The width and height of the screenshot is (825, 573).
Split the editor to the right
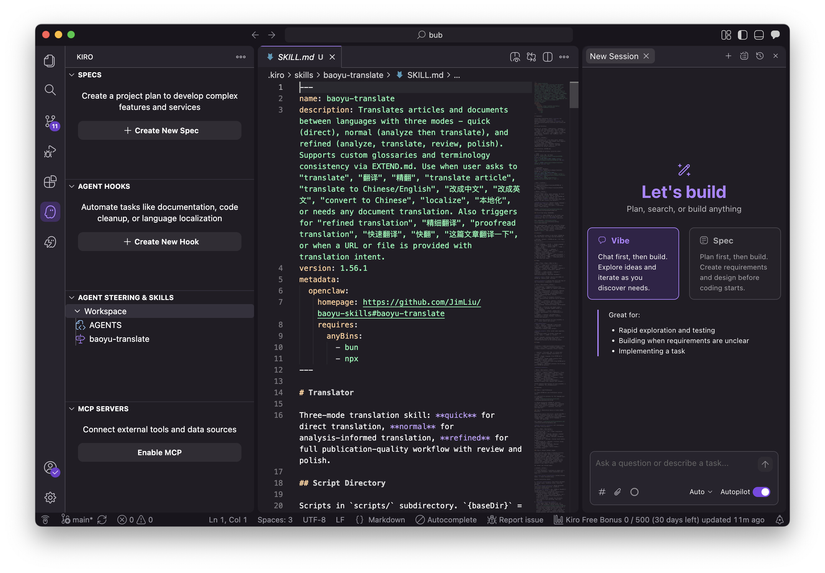click(x=548, y=57)
